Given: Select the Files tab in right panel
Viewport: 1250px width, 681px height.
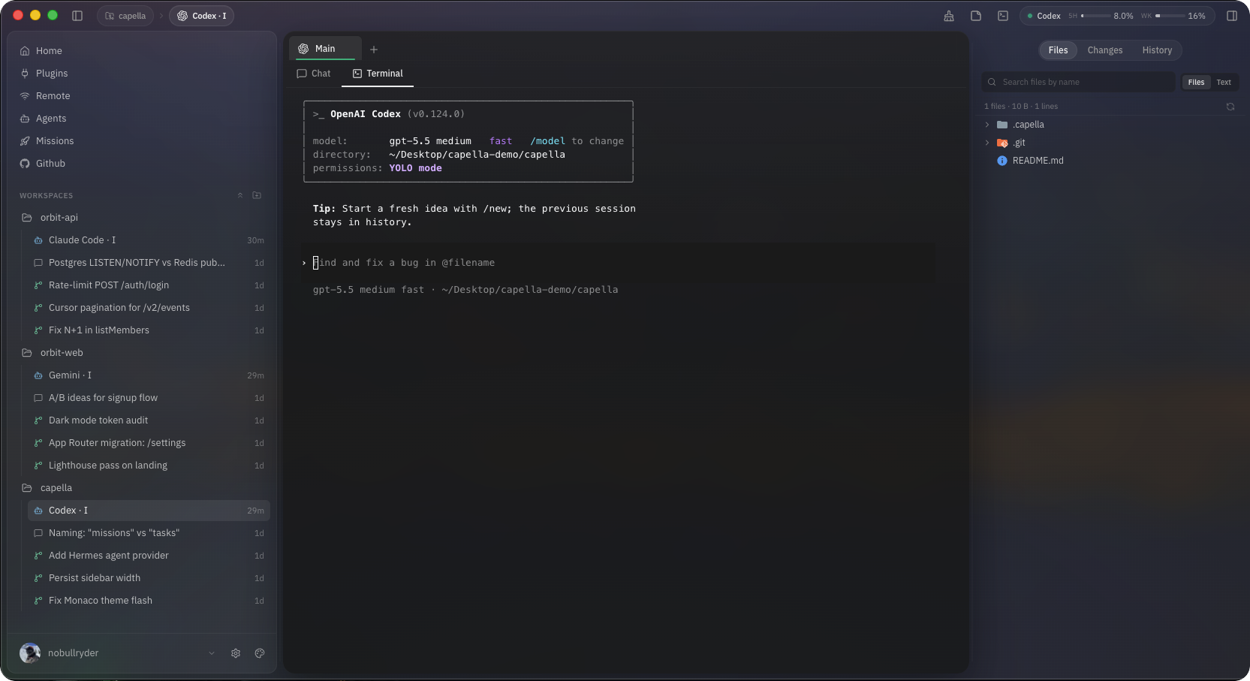Looking at the screenshot, I should (1058, 50).
